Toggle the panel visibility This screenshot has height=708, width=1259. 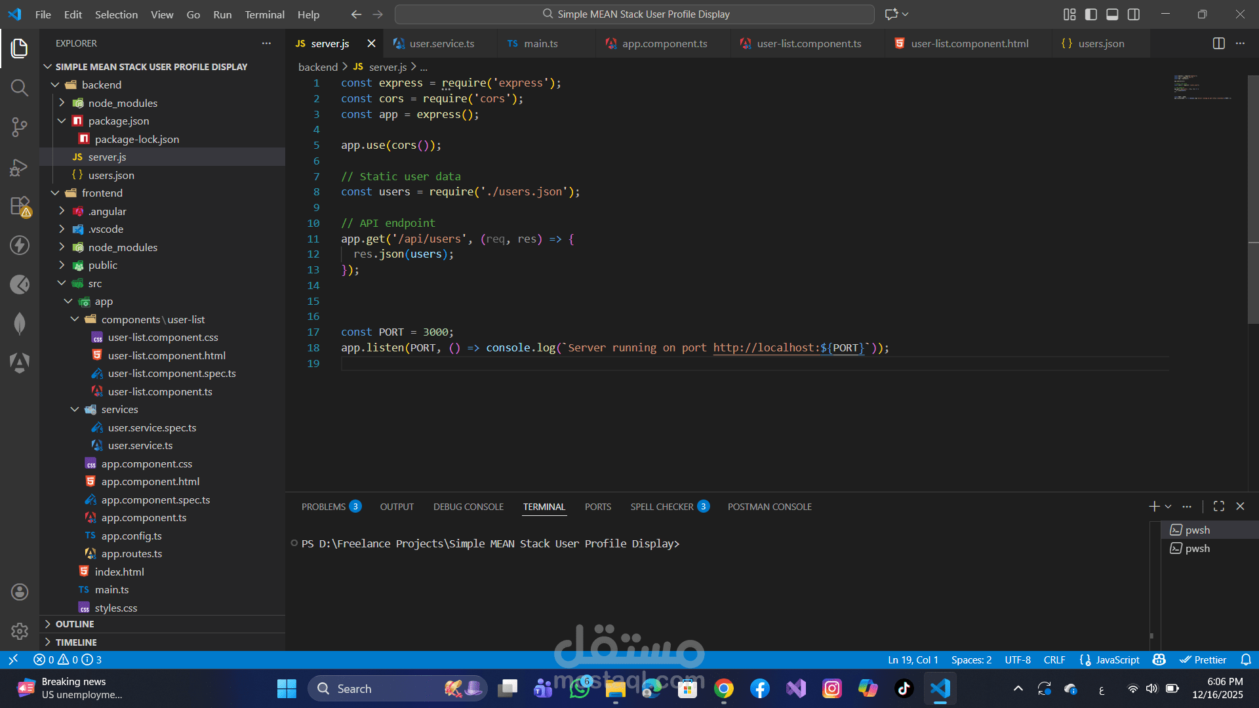point(1111,14)
